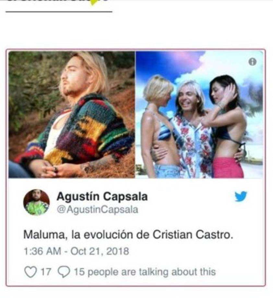The height and width of the screenshot is (298, 273).
Task: Click the word 'evolución' in the tweet
Action: pos(108,234)
